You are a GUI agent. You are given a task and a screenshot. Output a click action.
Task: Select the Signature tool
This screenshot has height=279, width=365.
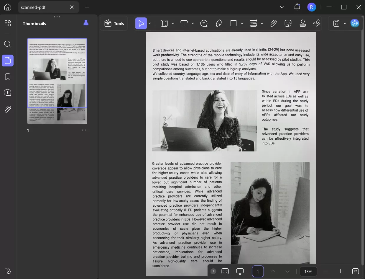click(317, 23)
